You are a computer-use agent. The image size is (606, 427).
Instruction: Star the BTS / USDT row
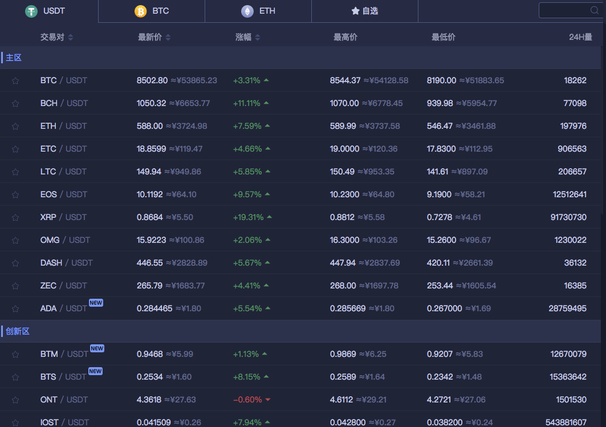coord(15,377)
